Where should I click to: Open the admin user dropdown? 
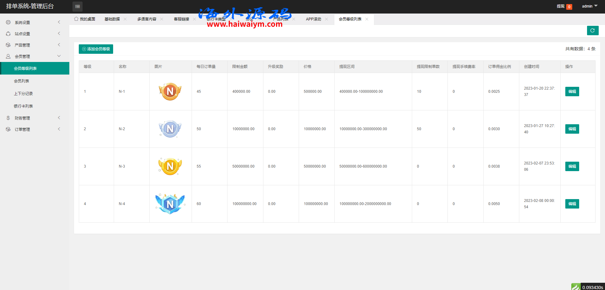pos(590,6)
